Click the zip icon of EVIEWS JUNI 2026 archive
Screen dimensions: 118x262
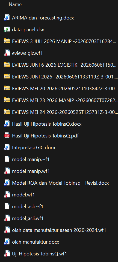point(7,77)
